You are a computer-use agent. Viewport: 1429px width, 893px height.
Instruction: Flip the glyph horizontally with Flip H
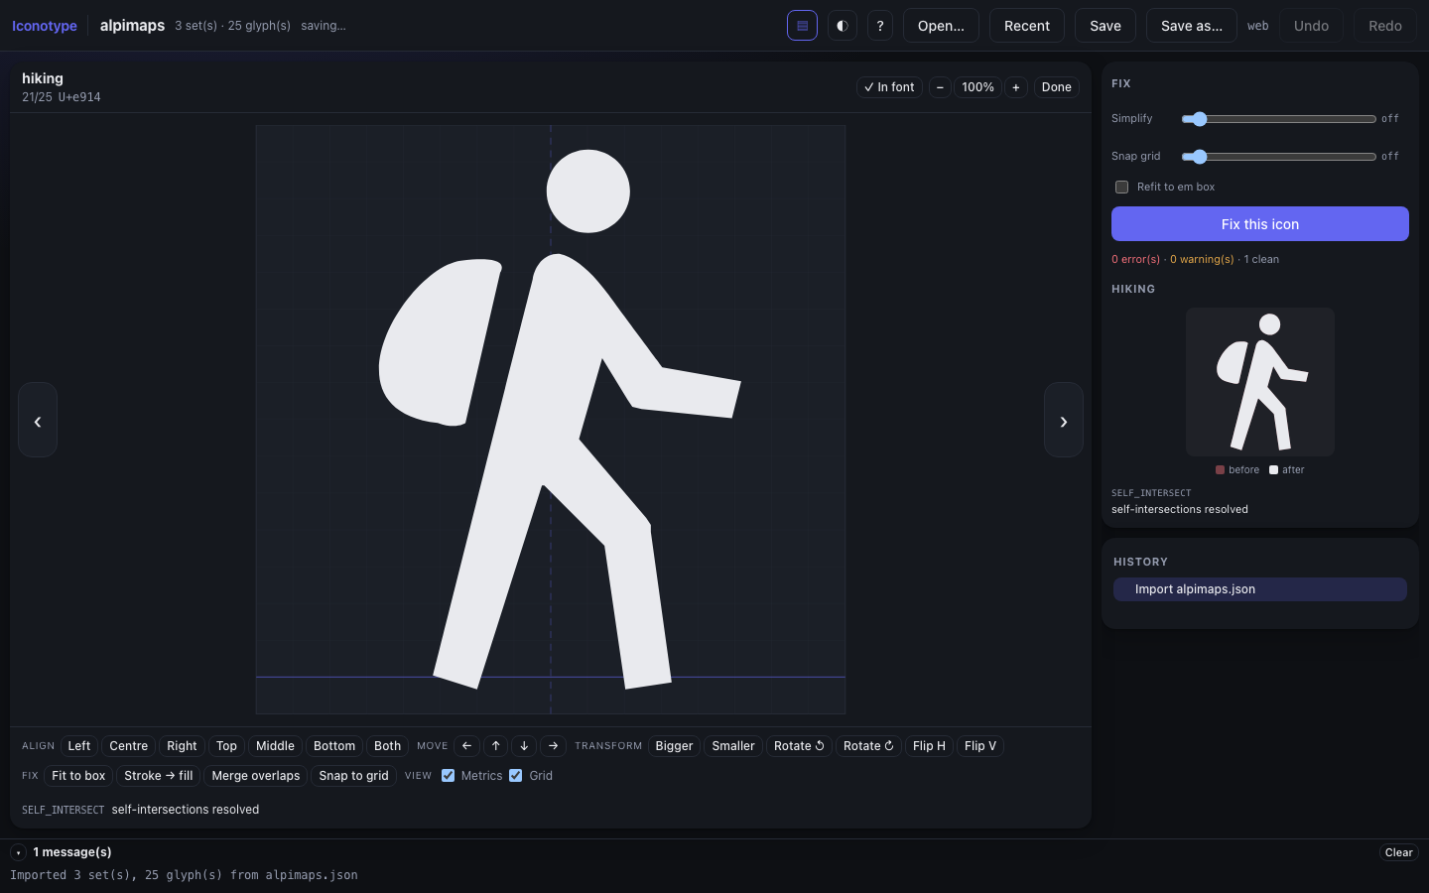pyautogui.click(x=929, y=746)
